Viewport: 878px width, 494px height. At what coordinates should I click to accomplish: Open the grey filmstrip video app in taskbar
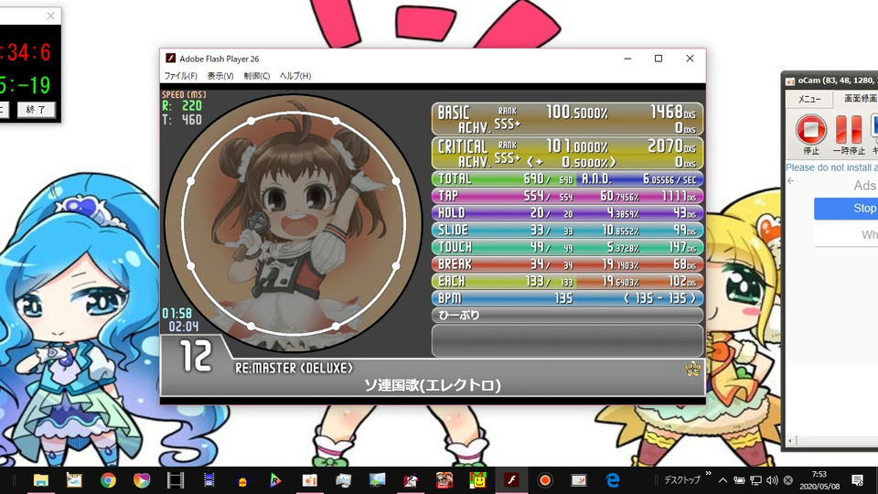click(176, 480)
